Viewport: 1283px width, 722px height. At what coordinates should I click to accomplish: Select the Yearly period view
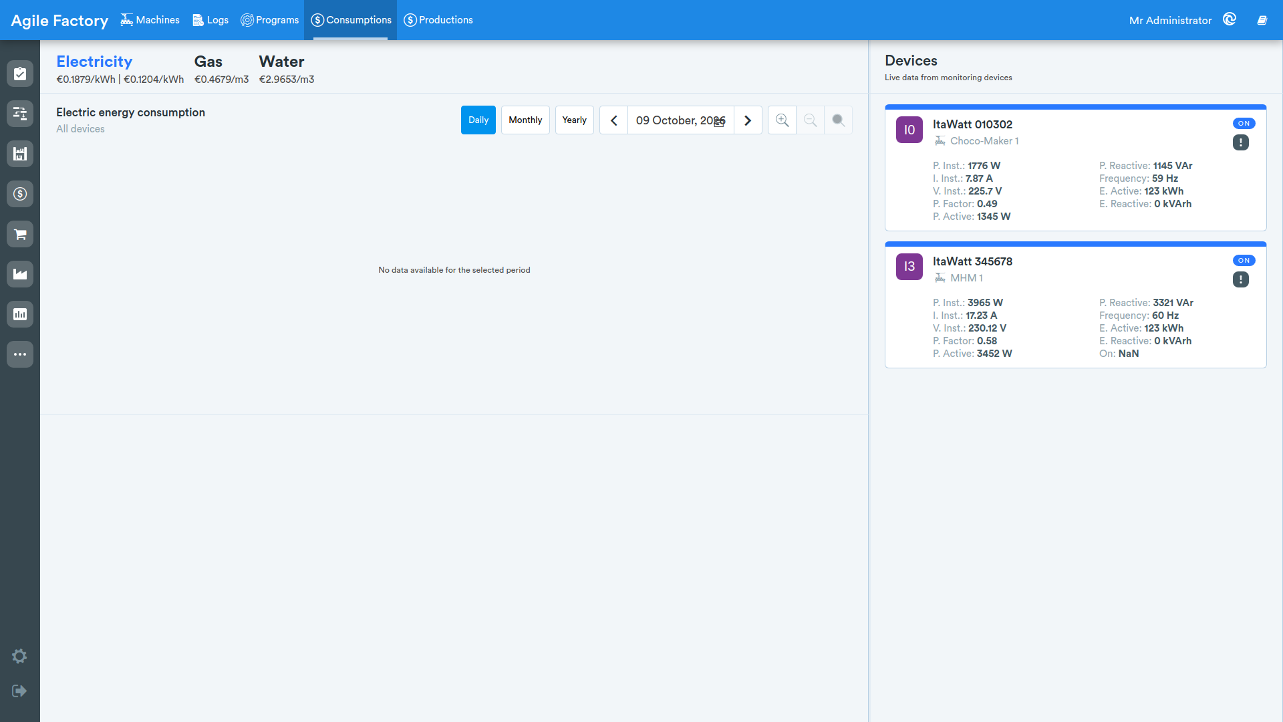(x=575, y=120)
